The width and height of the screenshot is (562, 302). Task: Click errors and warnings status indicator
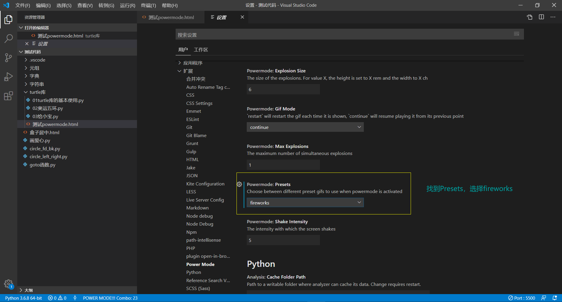click(57, 298)
